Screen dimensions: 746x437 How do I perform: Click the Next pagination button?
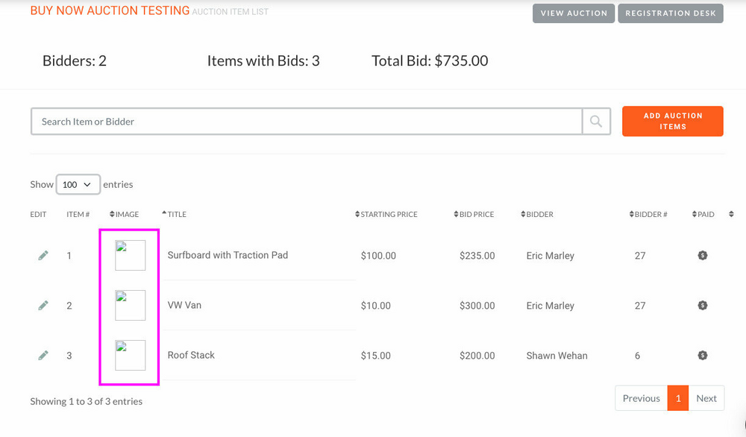point(706,398)
